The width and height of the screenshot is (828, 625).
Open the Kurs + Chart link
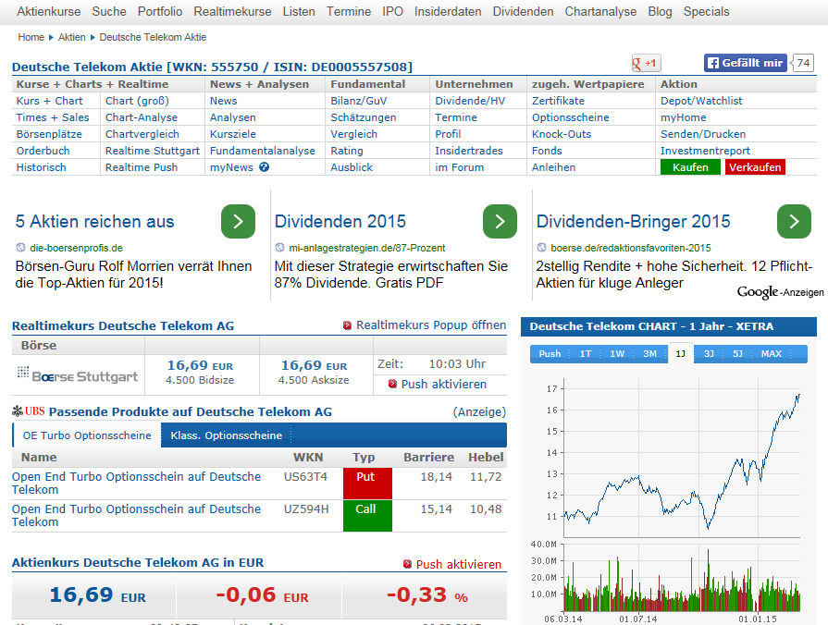pyautogui.click(x=49, y=100)
